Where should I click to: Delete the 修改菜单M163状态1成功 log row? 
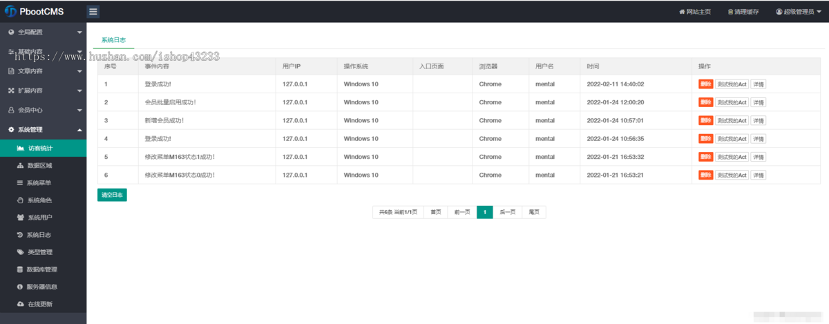[705, 157]
